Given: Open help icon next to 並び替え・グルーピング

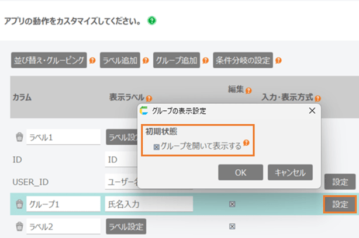Looking at the screenshot, I should [x=92, y=61].
